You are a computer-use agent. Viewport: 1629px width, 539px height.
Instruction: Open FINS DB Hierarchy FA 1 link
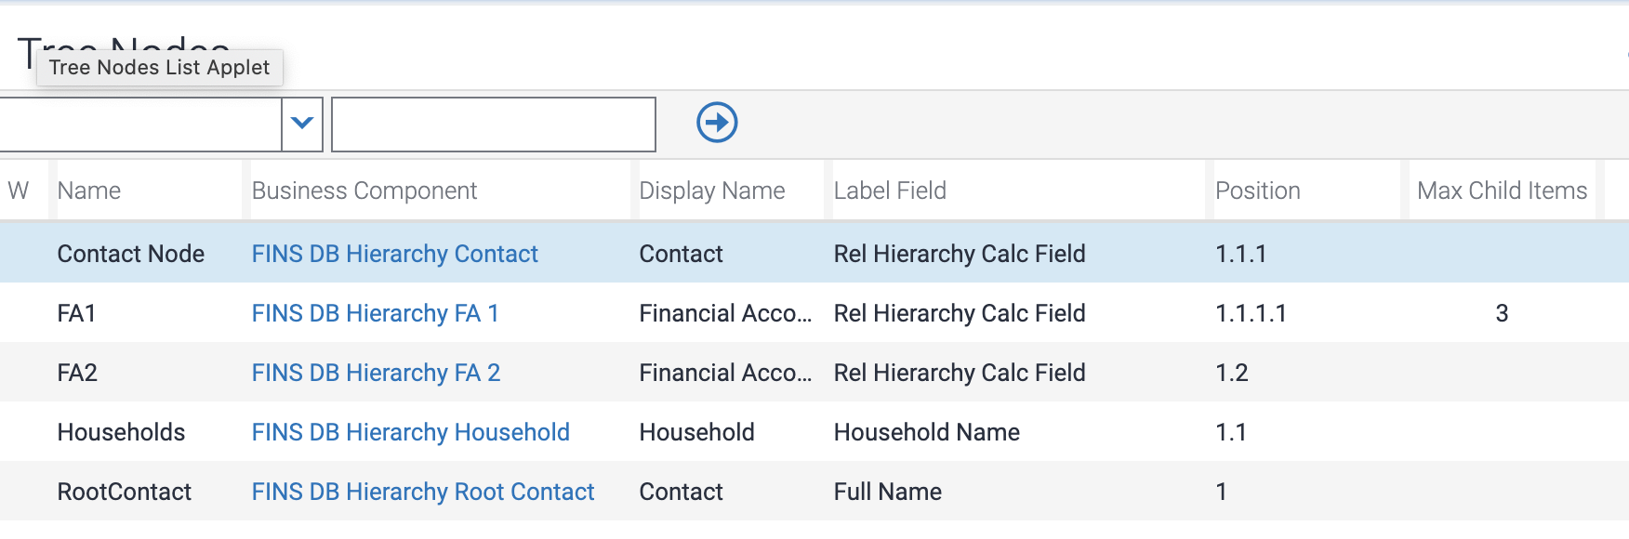[375, 313]
